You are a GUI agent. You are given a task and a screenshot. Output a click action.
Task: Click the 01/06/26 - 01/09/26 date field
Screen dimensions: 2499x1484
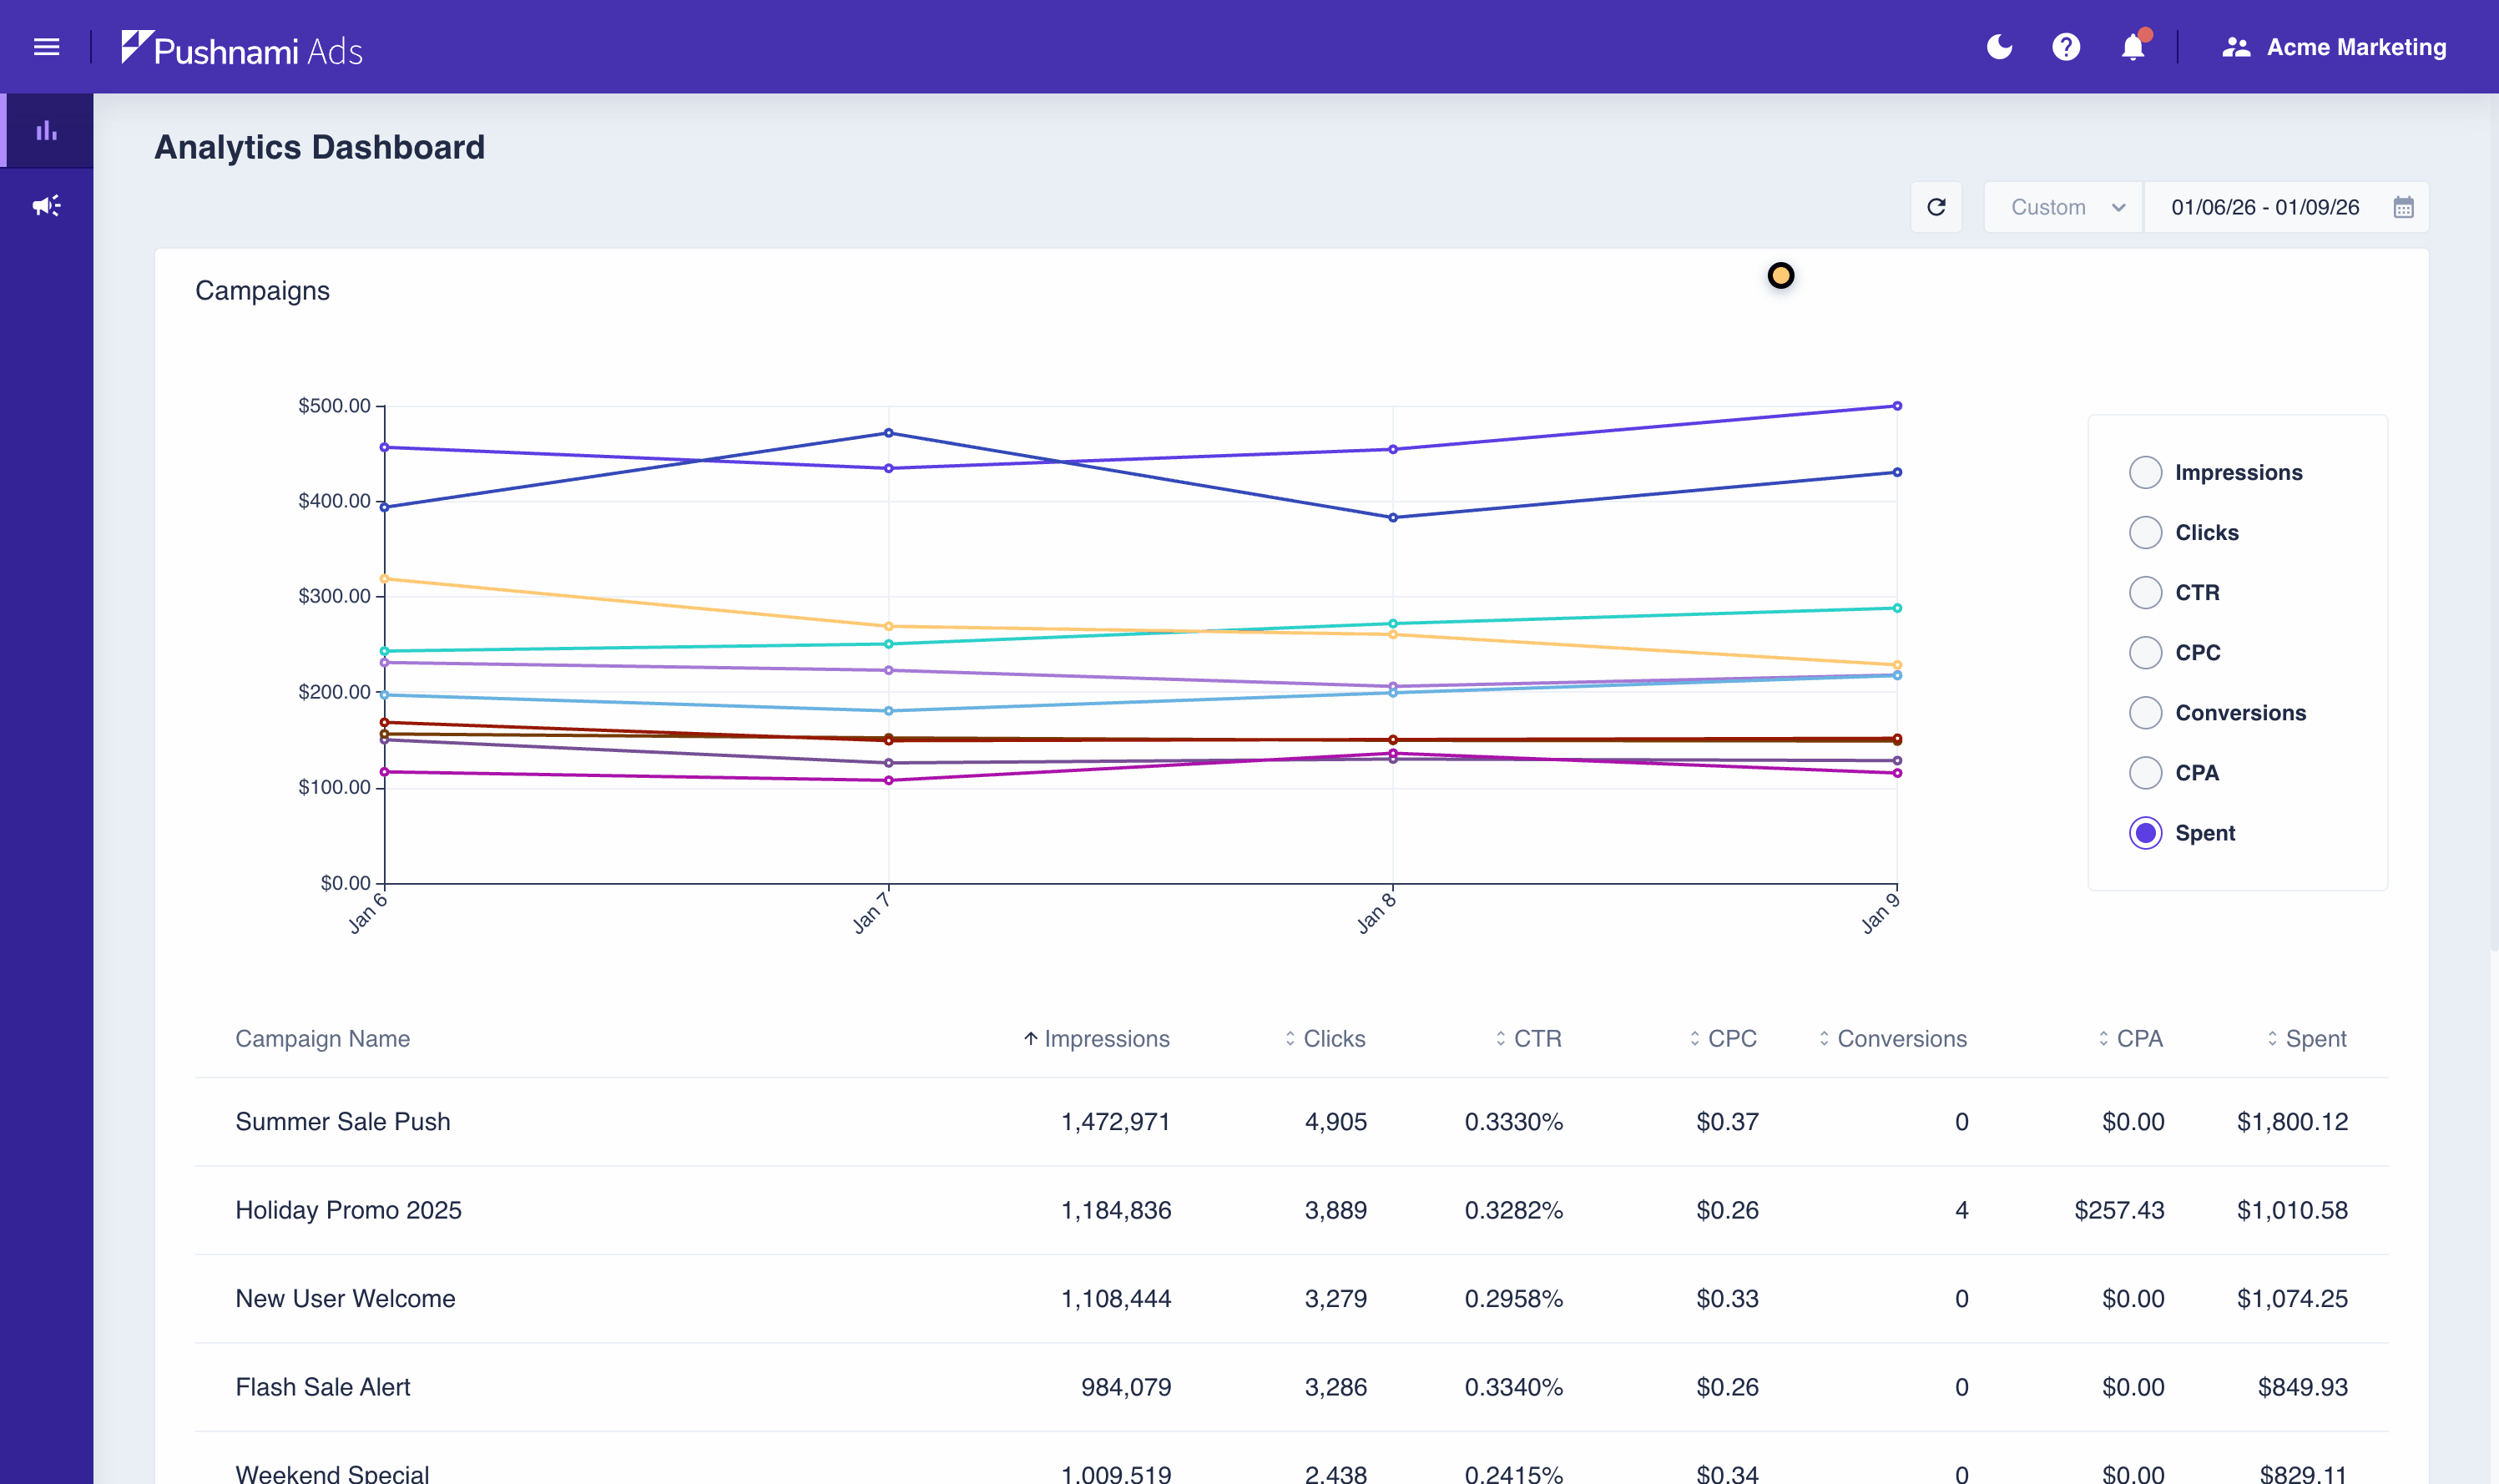point(2264,207)
